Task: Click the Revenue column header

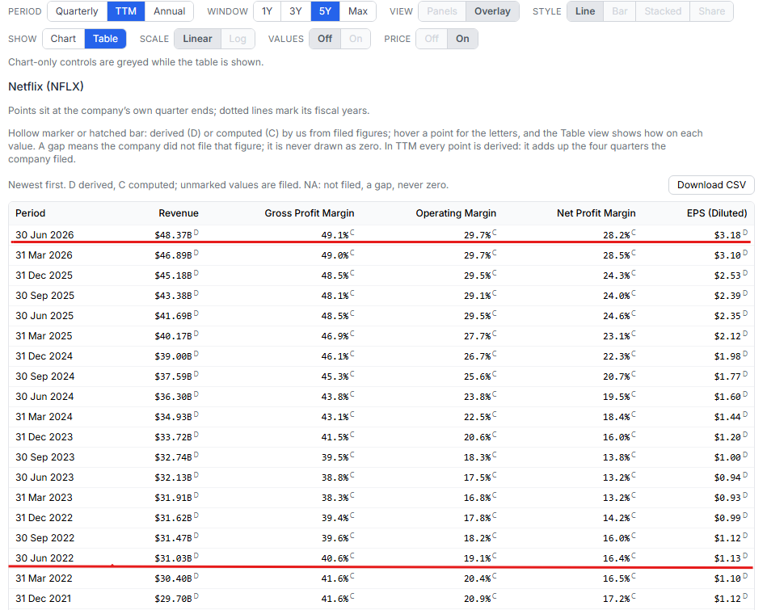Action: pos(179,213)
